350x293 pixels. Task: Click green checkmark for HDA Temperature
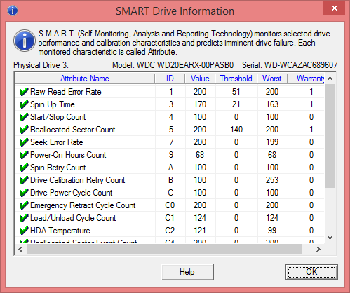click(24, 231)
